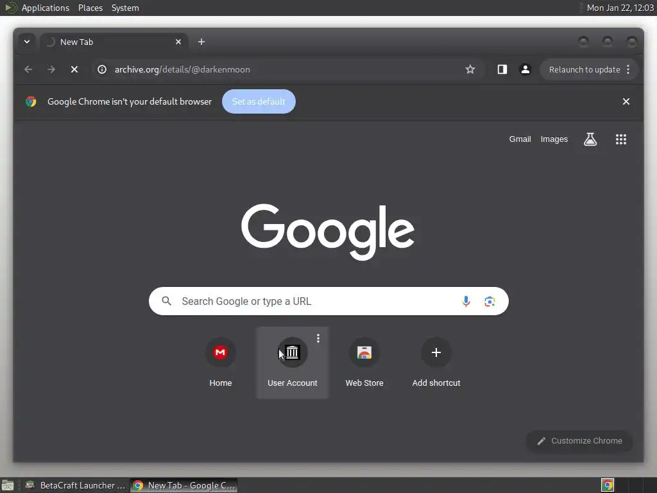657x493 pixels.
Task: View site information icon in address bar
Action: pos(102,69)
